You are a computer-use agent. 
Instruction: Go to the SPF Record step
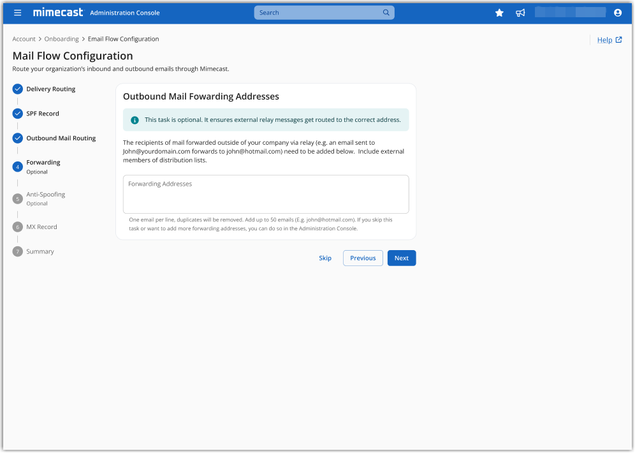42,114
